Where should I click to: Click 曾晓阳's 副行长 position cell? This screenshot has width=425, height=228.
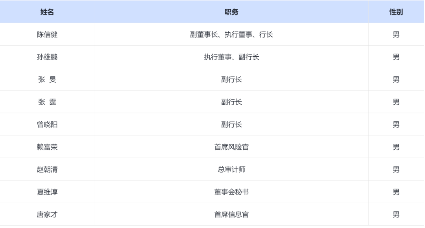(x=231, y=124)
